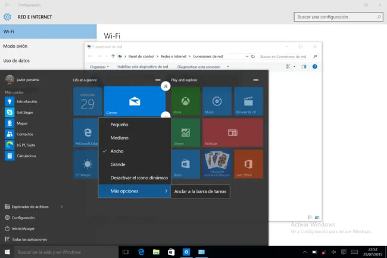Viewport: 387px width, 258px height.
Task: Open the Noticias news tile
Action: pyautogui.click(x=233, y=133)
